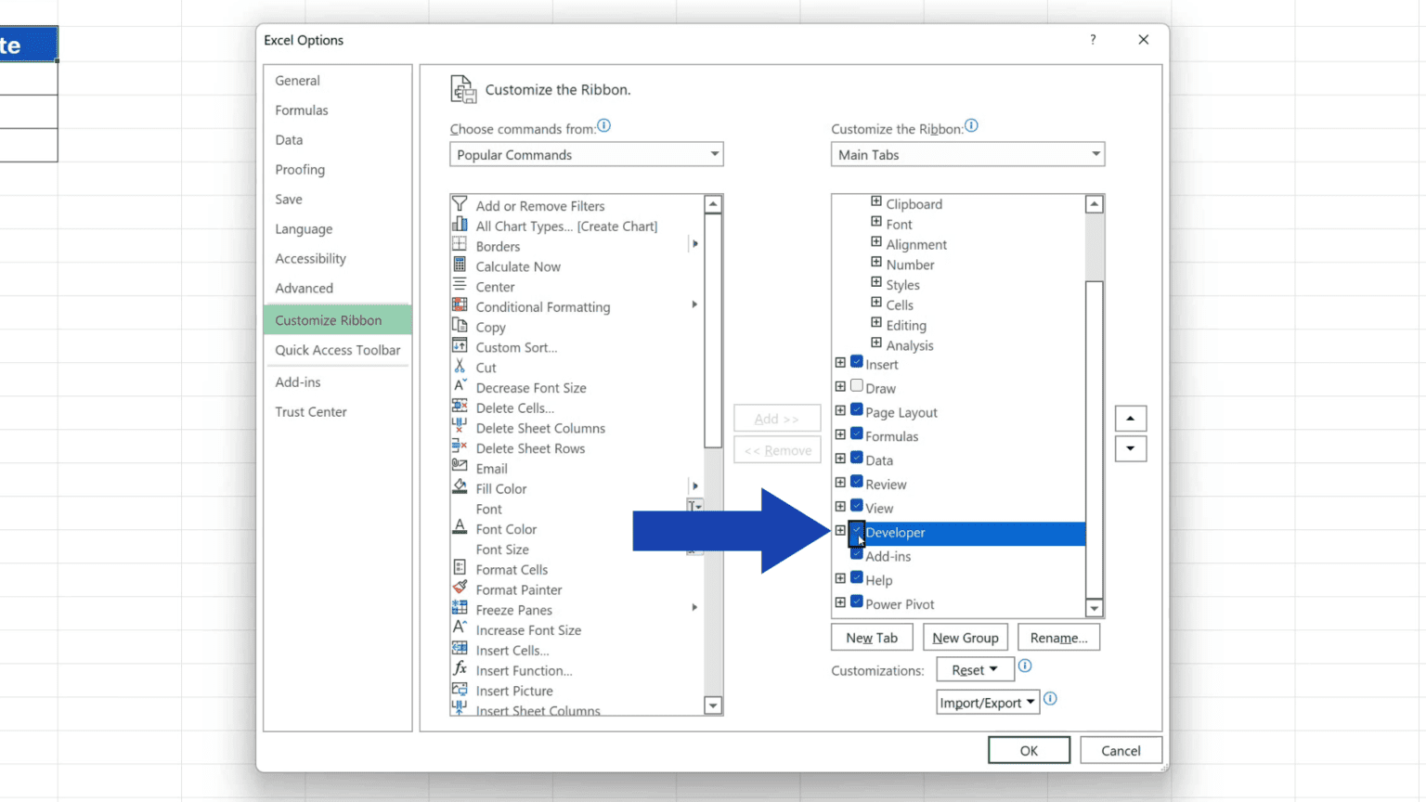Click the Delete Sheet Rows icon
The image size is (1426, 802).
pyautogui.click(x=460, y=447)
